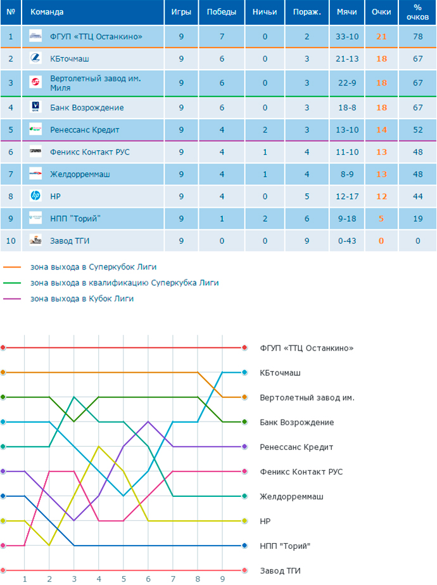
Task: Click chart label Завод ТГИ
Action: [280, 571]
